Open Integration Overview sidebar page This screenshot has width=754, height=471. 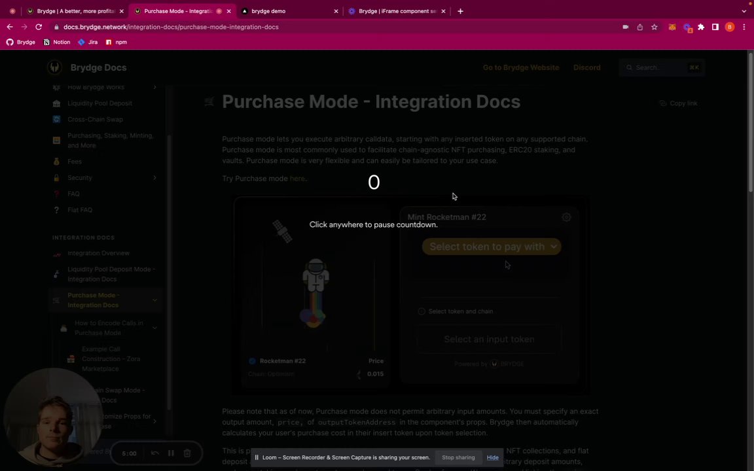(x=98, y=253)
